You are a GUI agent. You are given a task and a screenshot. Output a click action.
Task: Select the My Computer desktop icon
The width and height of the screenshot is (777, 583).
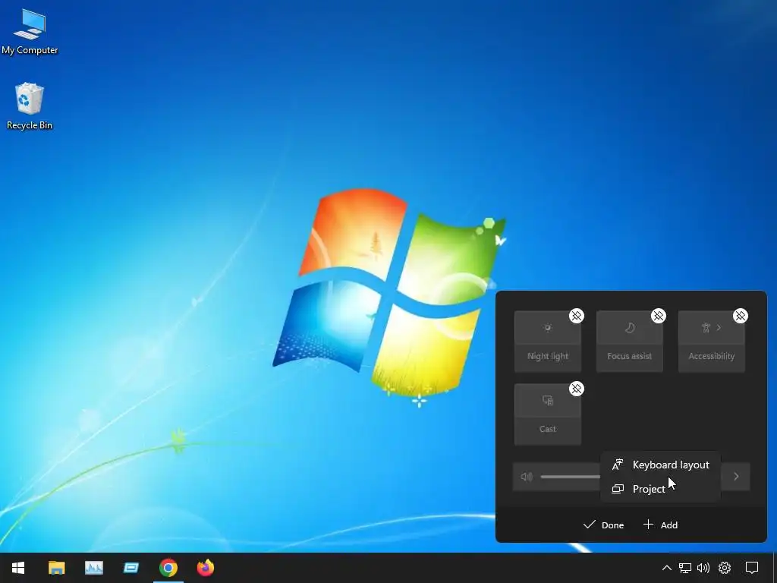coord(30,32)
